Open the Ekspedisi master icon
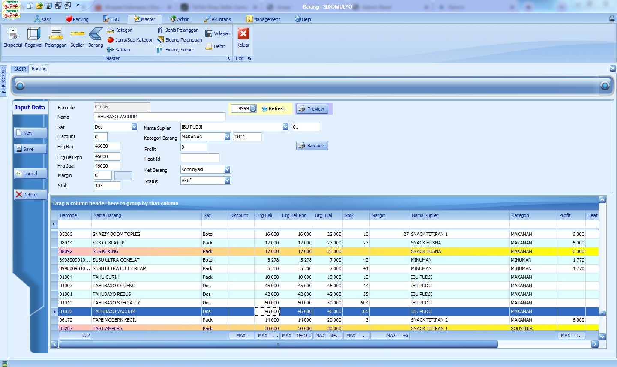 click(12, 34)
